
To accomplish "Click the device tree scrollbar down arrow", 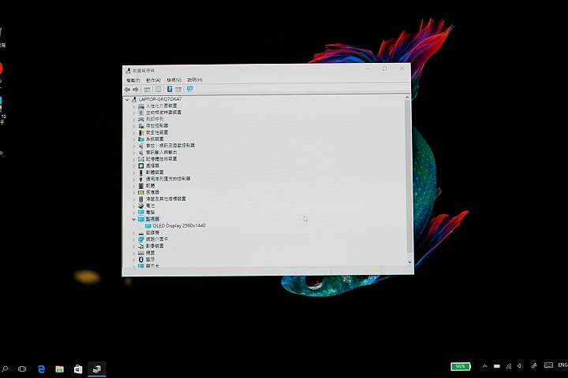I will point(409,262).
